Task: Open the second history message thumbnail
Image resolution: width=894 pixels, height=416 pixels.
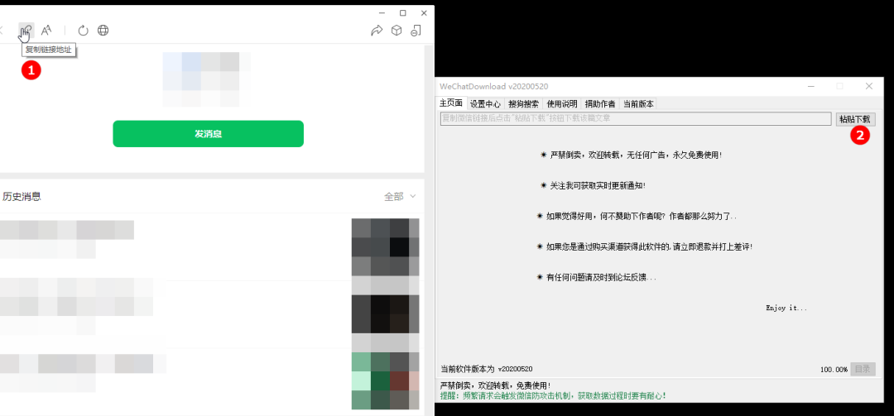Action: coord(386,314)
